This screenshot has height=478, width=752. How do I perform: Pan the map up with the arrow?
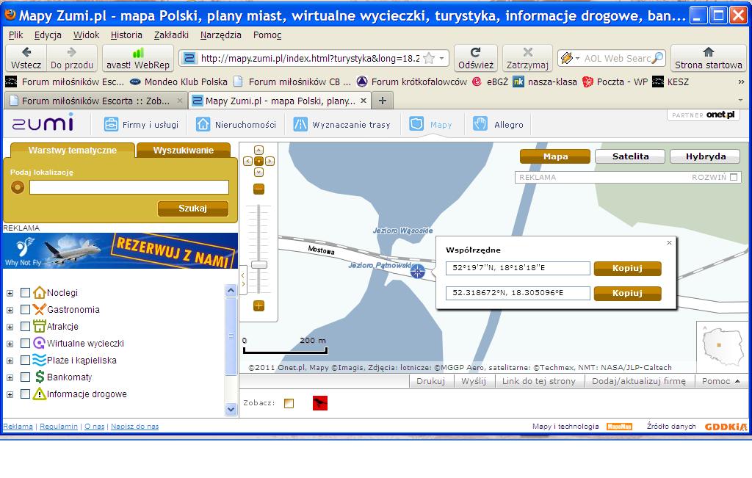[x=258, y=151]
